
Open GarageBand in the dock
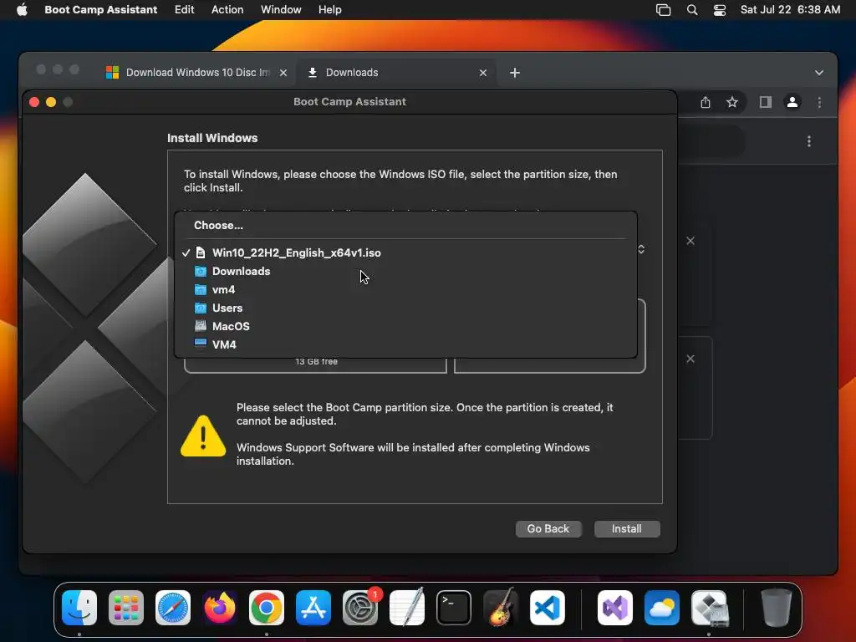tap(501, 607)
